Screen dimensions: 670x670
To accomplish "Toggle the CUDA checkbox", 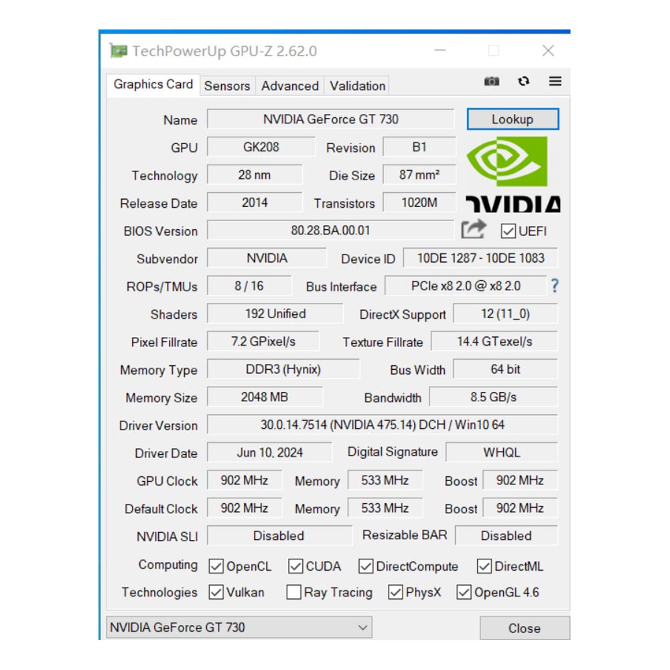I will (295, 566).
